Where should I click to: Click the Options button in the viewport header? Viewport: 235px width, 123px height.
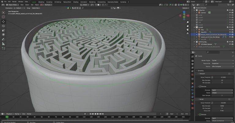click(x=185, y=8)
